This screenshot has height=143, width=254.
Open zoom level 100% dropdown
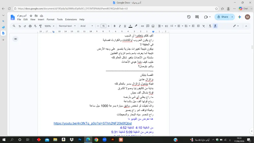pos(50,26)
